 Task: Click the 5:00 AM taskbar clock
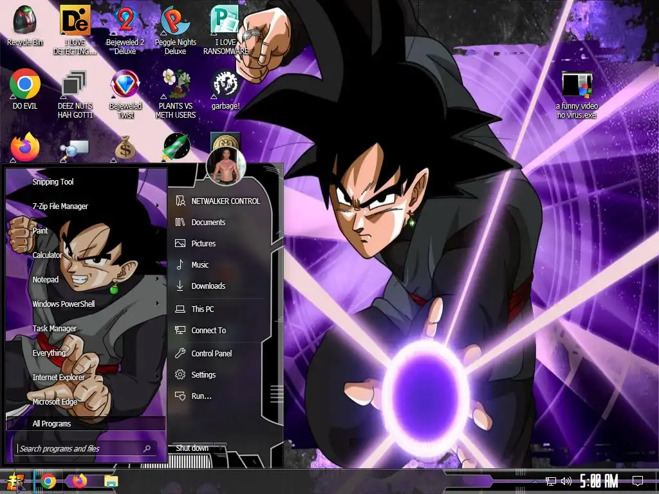point(599,480)
